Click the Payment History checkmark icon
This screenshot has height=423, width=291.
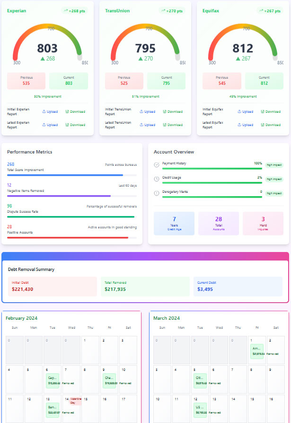pyautogui.click(x=157, y=165)
